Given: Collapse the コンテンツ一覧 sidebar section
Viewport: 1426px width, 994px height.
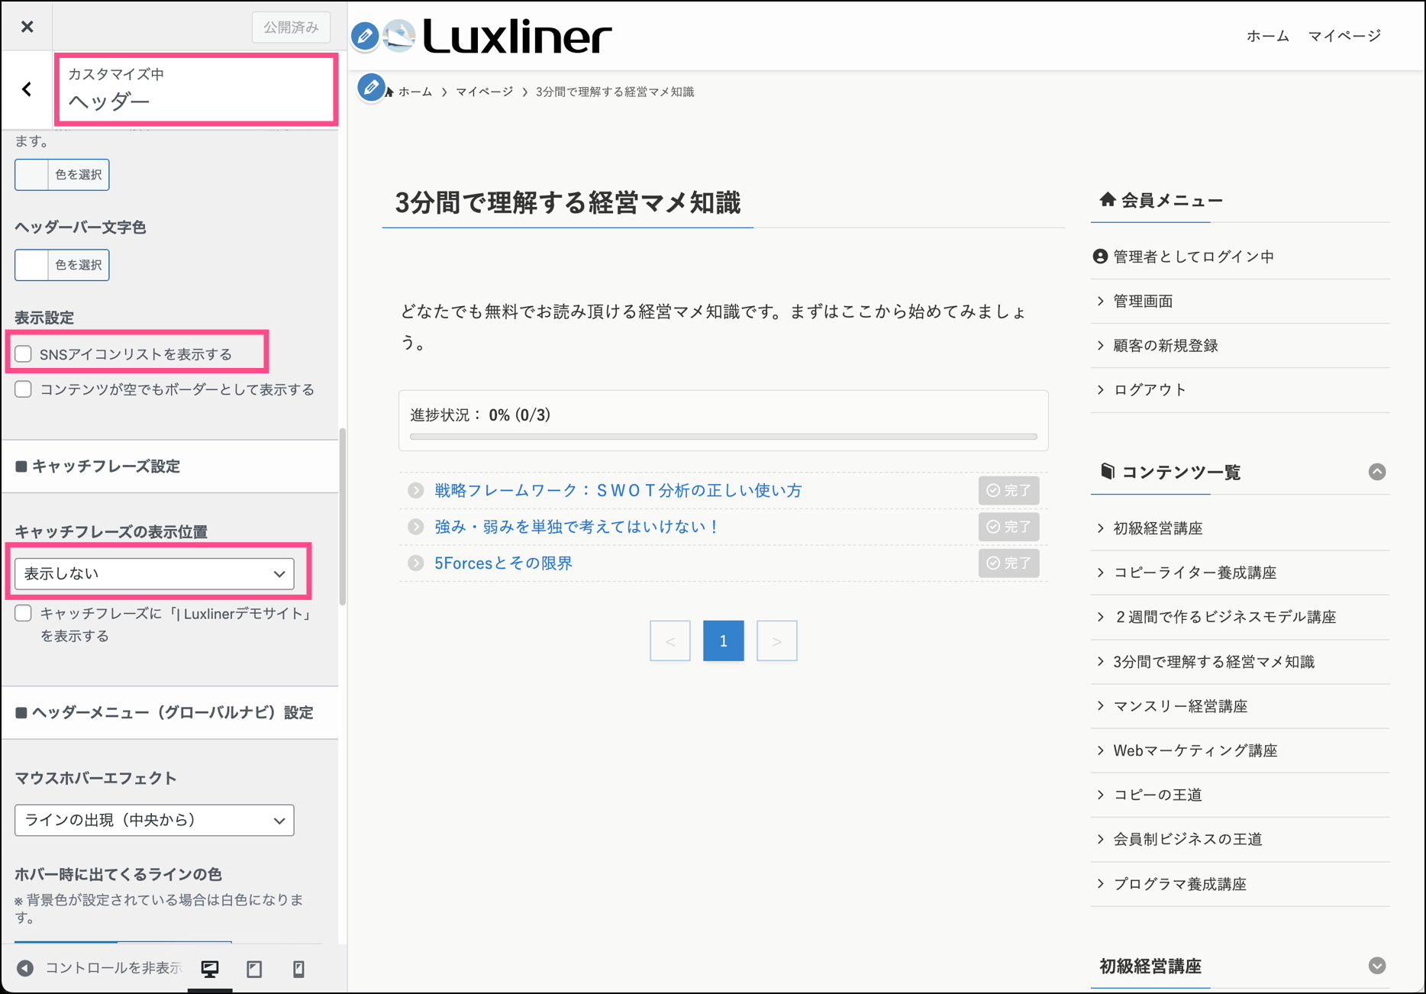Looking at the screenshot, I should tap(1376, 472).
